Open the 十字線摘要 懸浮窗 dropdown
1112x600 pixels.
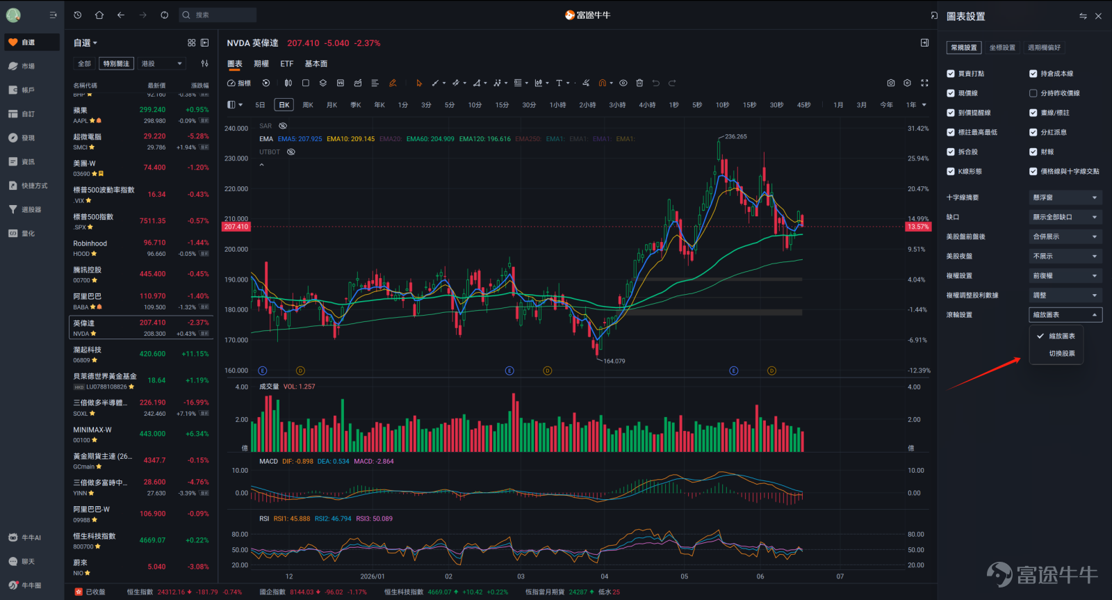[x=1065, y=197]
